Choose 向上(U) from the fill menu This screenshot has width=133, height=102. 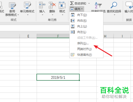click(x=86, y=26)
